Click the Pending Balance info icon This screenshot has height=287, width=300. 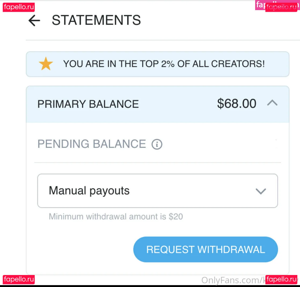[157, 144]
